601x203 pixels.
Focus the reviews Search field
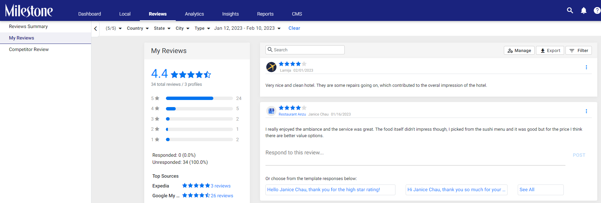pyautogui.click(x=305, y=50)
